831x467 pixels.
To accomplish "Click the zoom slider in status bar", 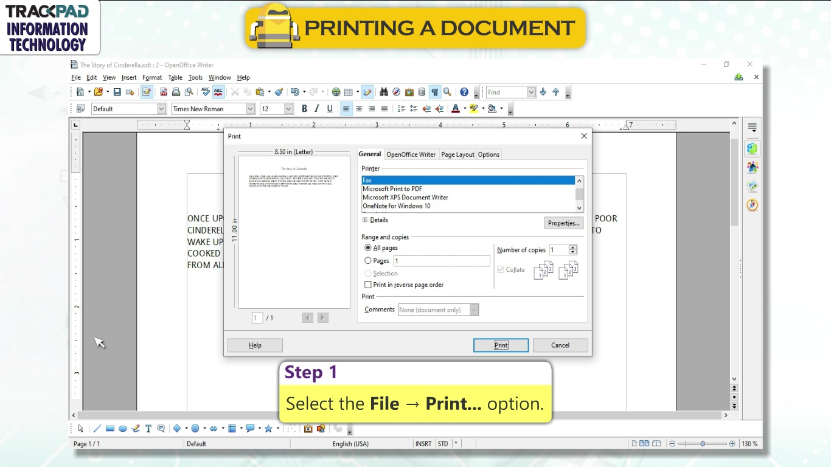I will (703, 444).
